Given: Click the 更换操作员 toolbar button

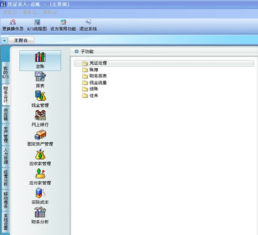Looking at the screenshot, I should [13, 25].
